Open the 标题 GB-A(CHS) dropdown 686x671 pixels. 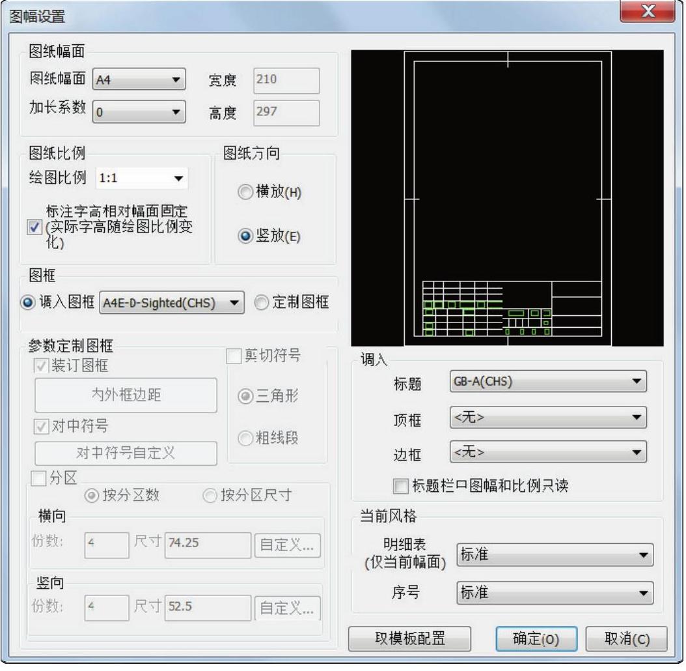coord(548,381)
